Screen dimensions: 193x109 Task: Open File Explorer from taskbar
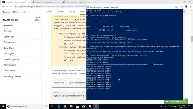pyautogui.click(x=71, y=106)
